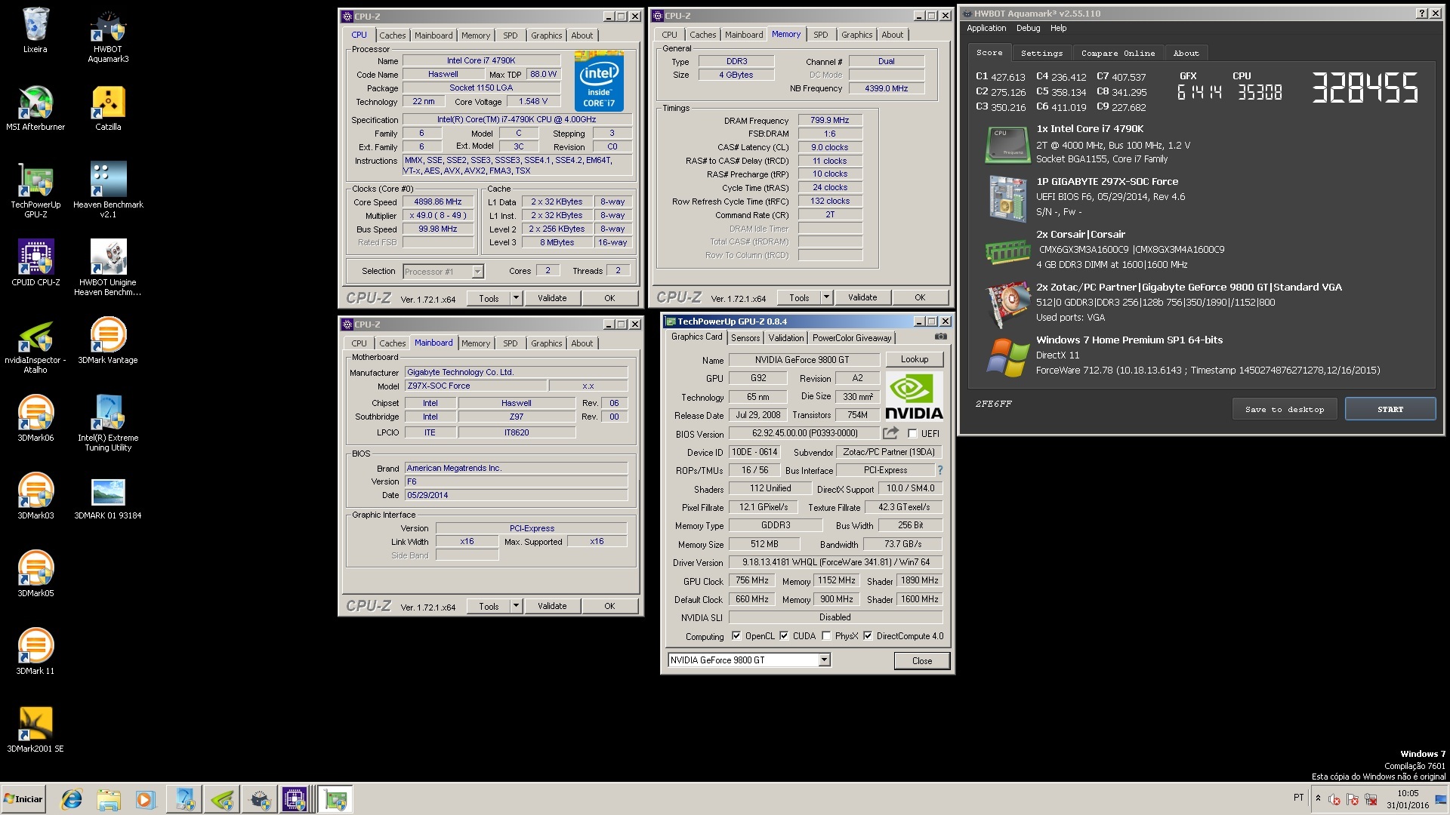The height and width of the screenshot is (815, 1450).
Task: Open the Debug menu in HWBOT Aquamark3
Action: (1028, 28)
